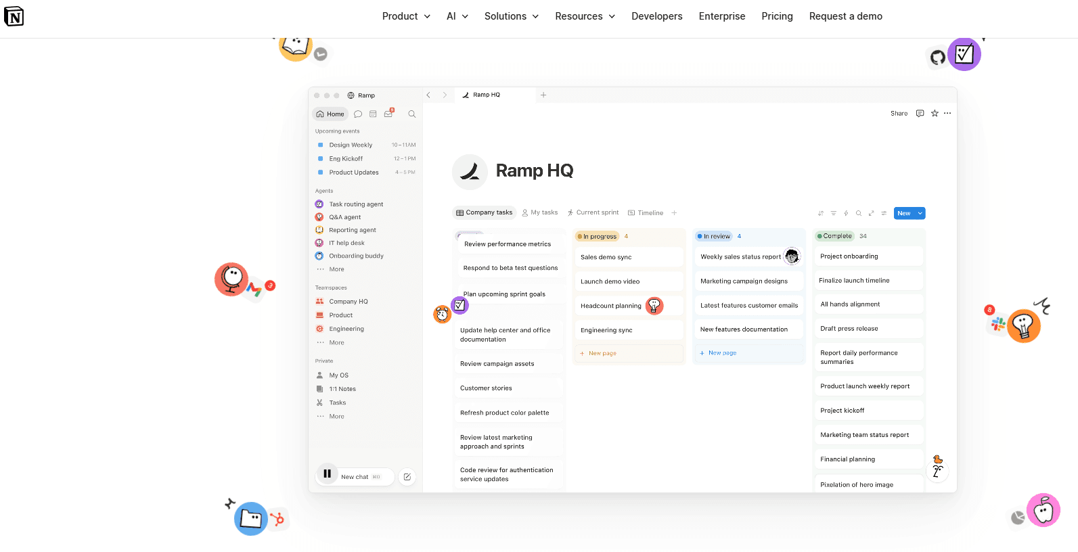Click the sort arrows icon in database toolbar
The width and height of the screenshot is (1078, 552).
[821, 213]
